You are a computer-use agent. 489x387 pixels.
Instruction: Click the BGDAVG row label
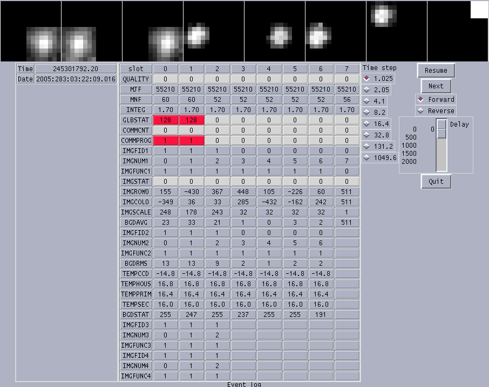coord(136,223)
